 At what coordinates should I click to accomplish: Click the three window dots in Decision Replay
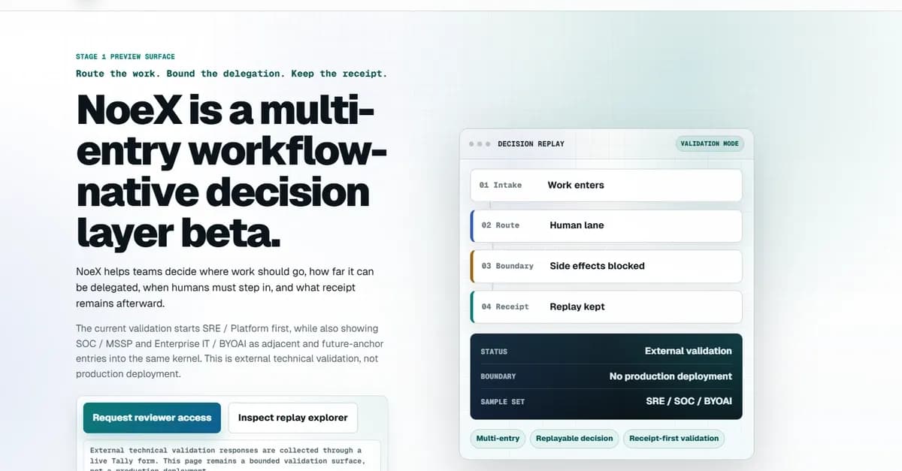point(480,143)
